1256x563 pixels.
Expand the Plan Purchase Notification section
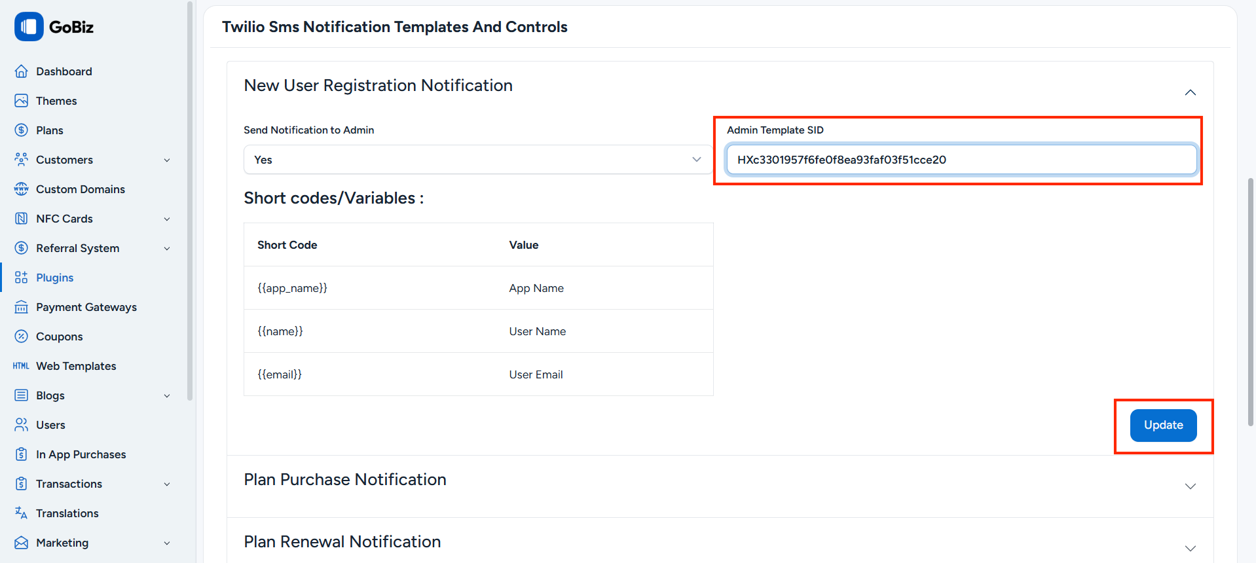coord(1190,486)
